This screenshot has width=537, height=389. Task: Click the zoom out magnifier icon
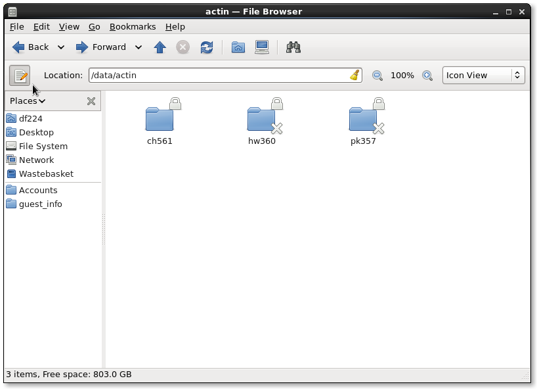coord(377,76)
